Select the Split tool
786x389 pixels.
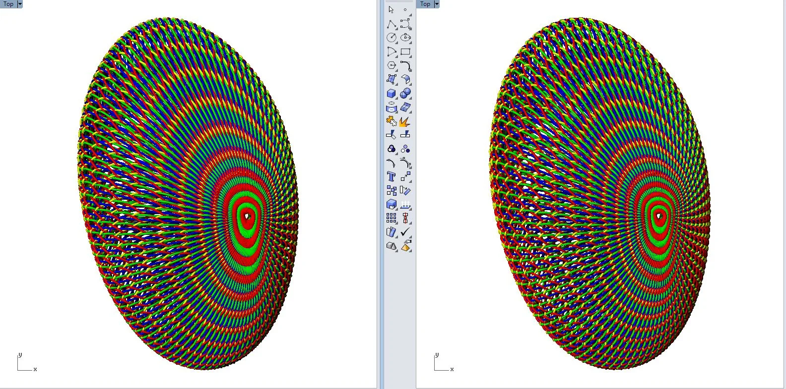405,135
